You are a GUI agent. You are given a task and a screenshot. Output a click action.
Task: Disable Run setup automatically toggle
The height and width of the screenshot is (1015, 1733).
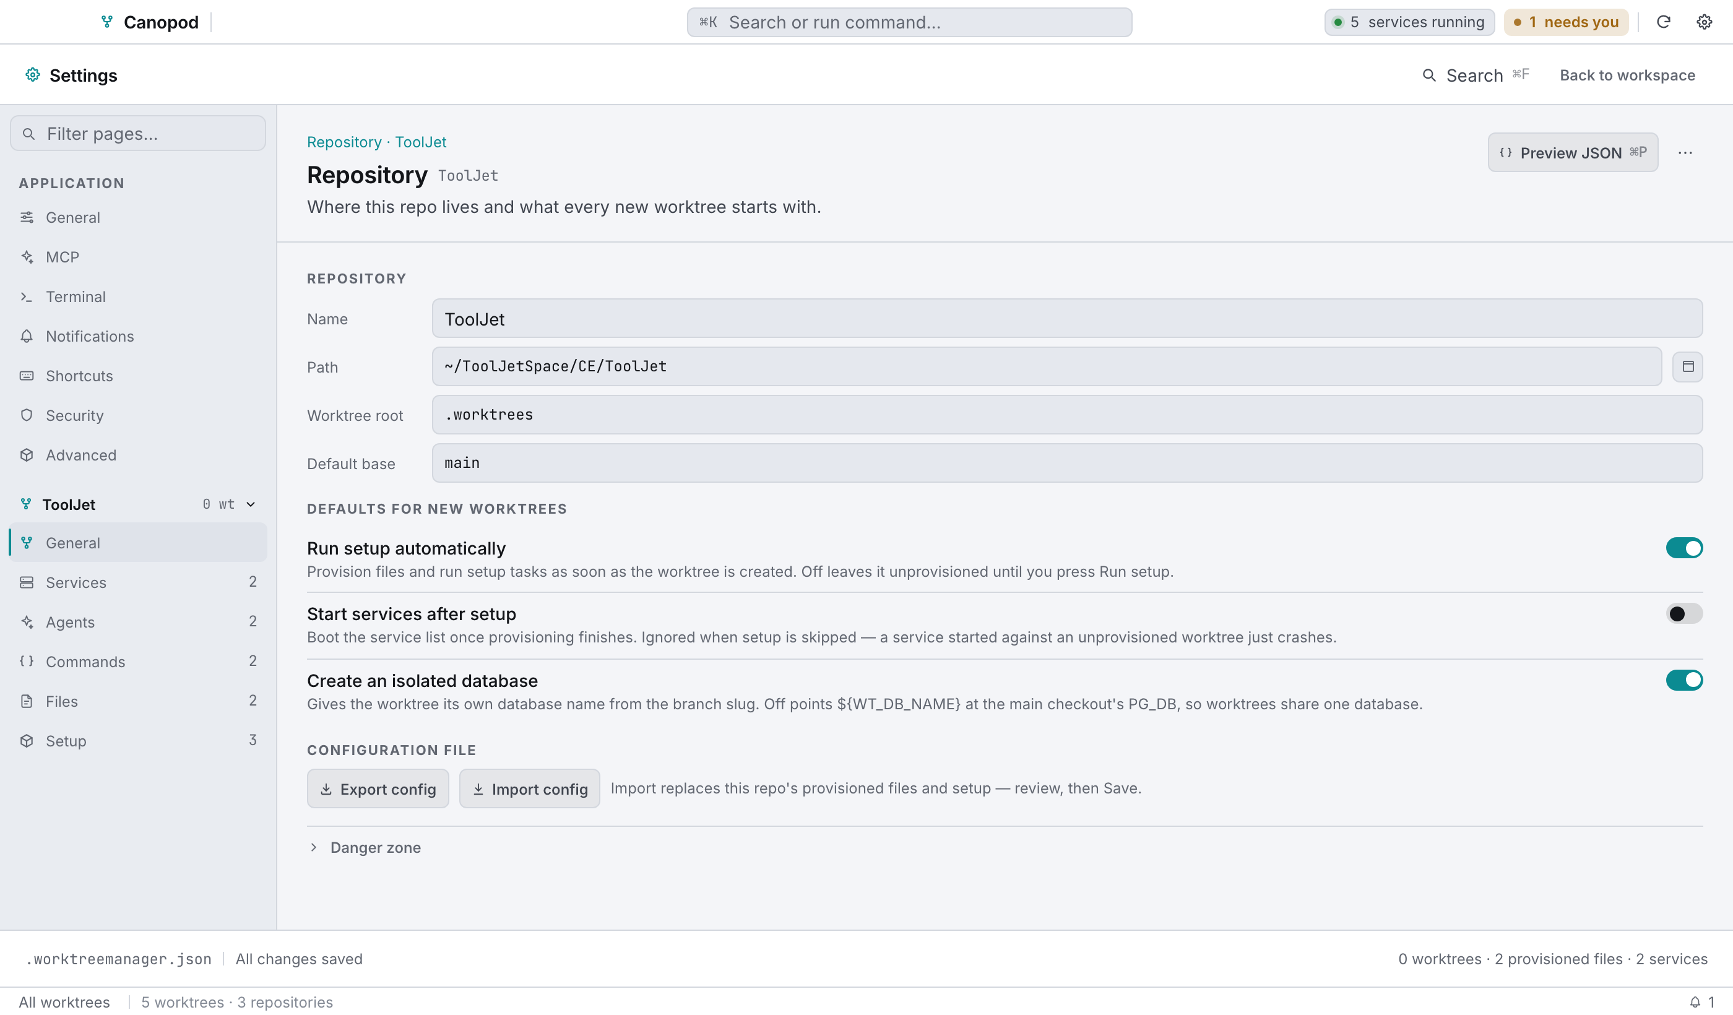1684,548
